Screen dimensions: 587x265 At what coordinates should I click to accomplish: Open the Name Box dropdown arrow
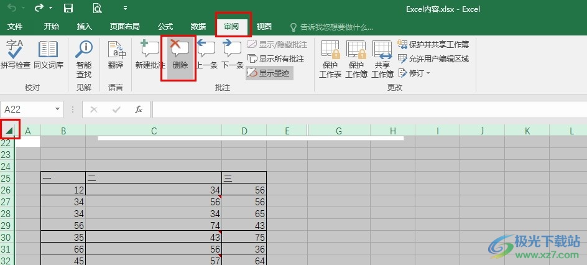pyautogui.click(x=58, y=109)
